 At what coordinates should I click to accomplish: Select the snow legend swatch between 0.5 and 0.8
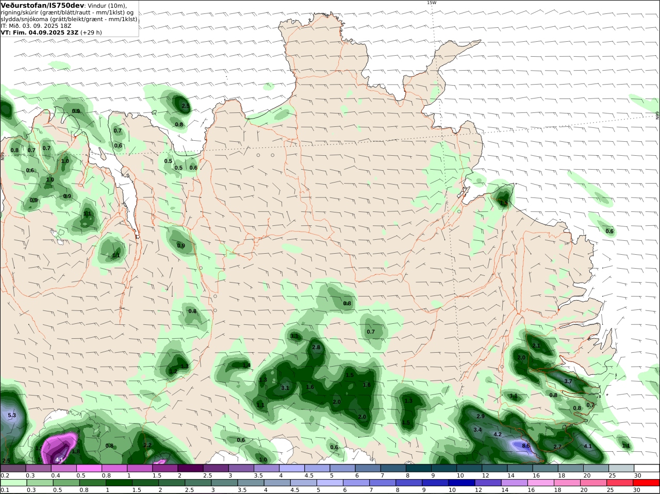point(89,468)
